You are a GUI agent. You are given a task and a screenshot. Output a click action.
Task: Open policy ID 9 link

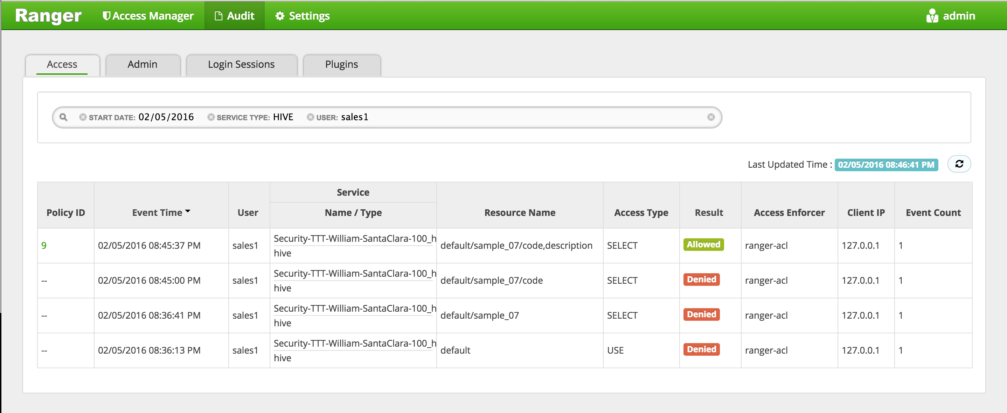point(44,245)
